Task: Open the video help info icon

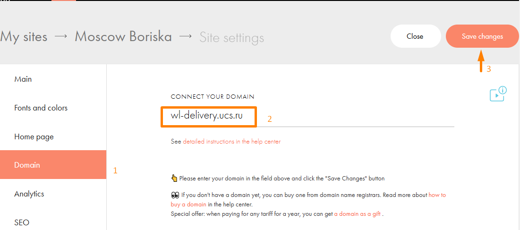Action: 498,94
